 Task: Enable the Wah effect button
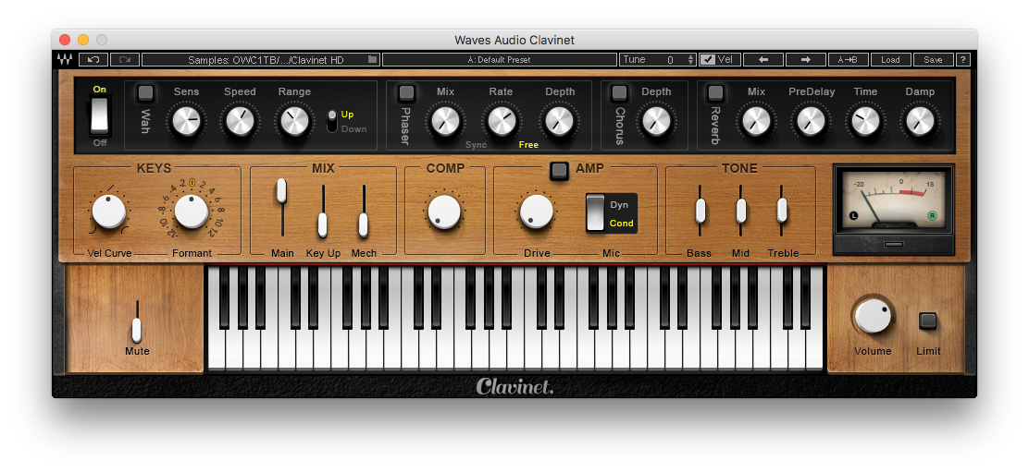145,93
